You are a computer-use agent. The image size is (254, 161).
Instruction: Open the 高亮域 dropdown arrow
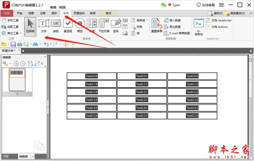point(147,20)
